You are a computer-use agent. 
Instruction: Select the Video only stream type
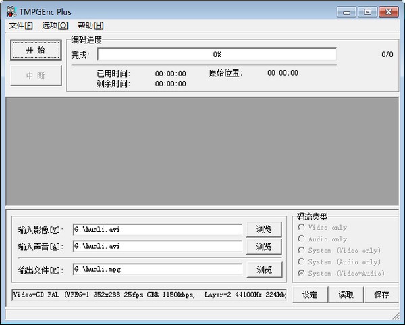pyautogui.click(x=323, y=228)
